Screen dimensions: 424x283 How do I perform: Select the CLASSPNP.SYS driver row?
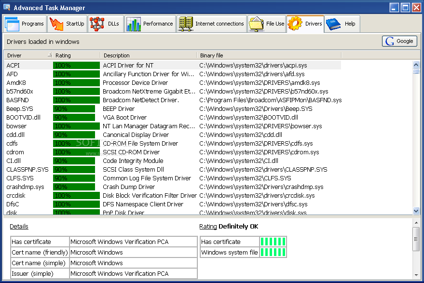click(x=173, y=170)
